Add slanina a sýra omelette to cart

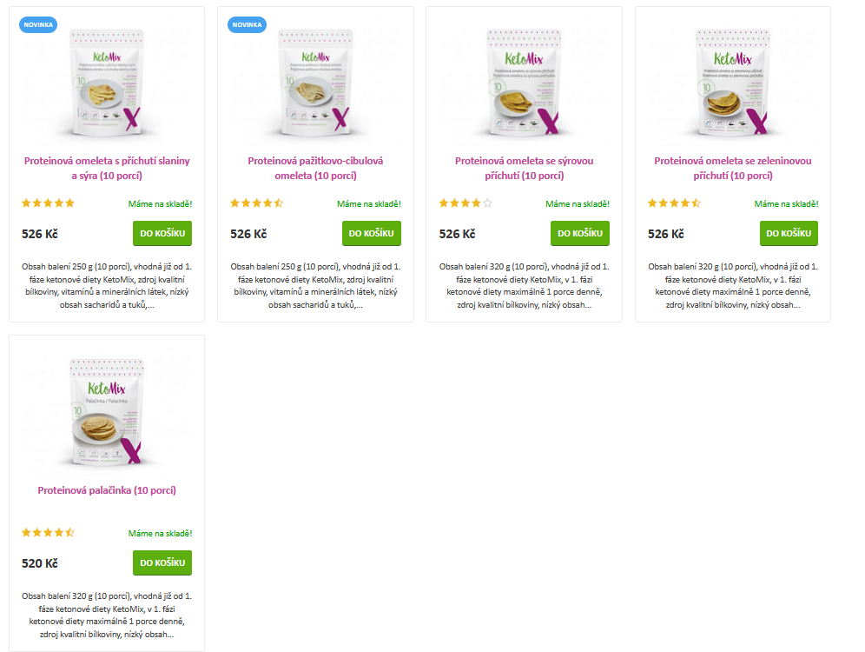(x=162, y=234)
